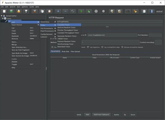Image resolution: width=165 pixels, height=120 pixels.
Task: Choose Gaussian Random Timer
Action: tap(69, 36)
